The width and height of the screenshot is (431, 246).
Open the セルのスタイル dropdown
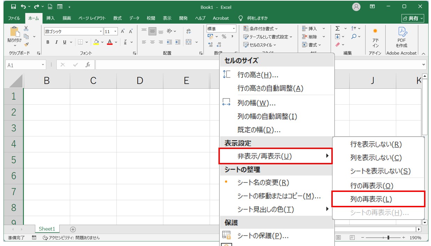260,45
